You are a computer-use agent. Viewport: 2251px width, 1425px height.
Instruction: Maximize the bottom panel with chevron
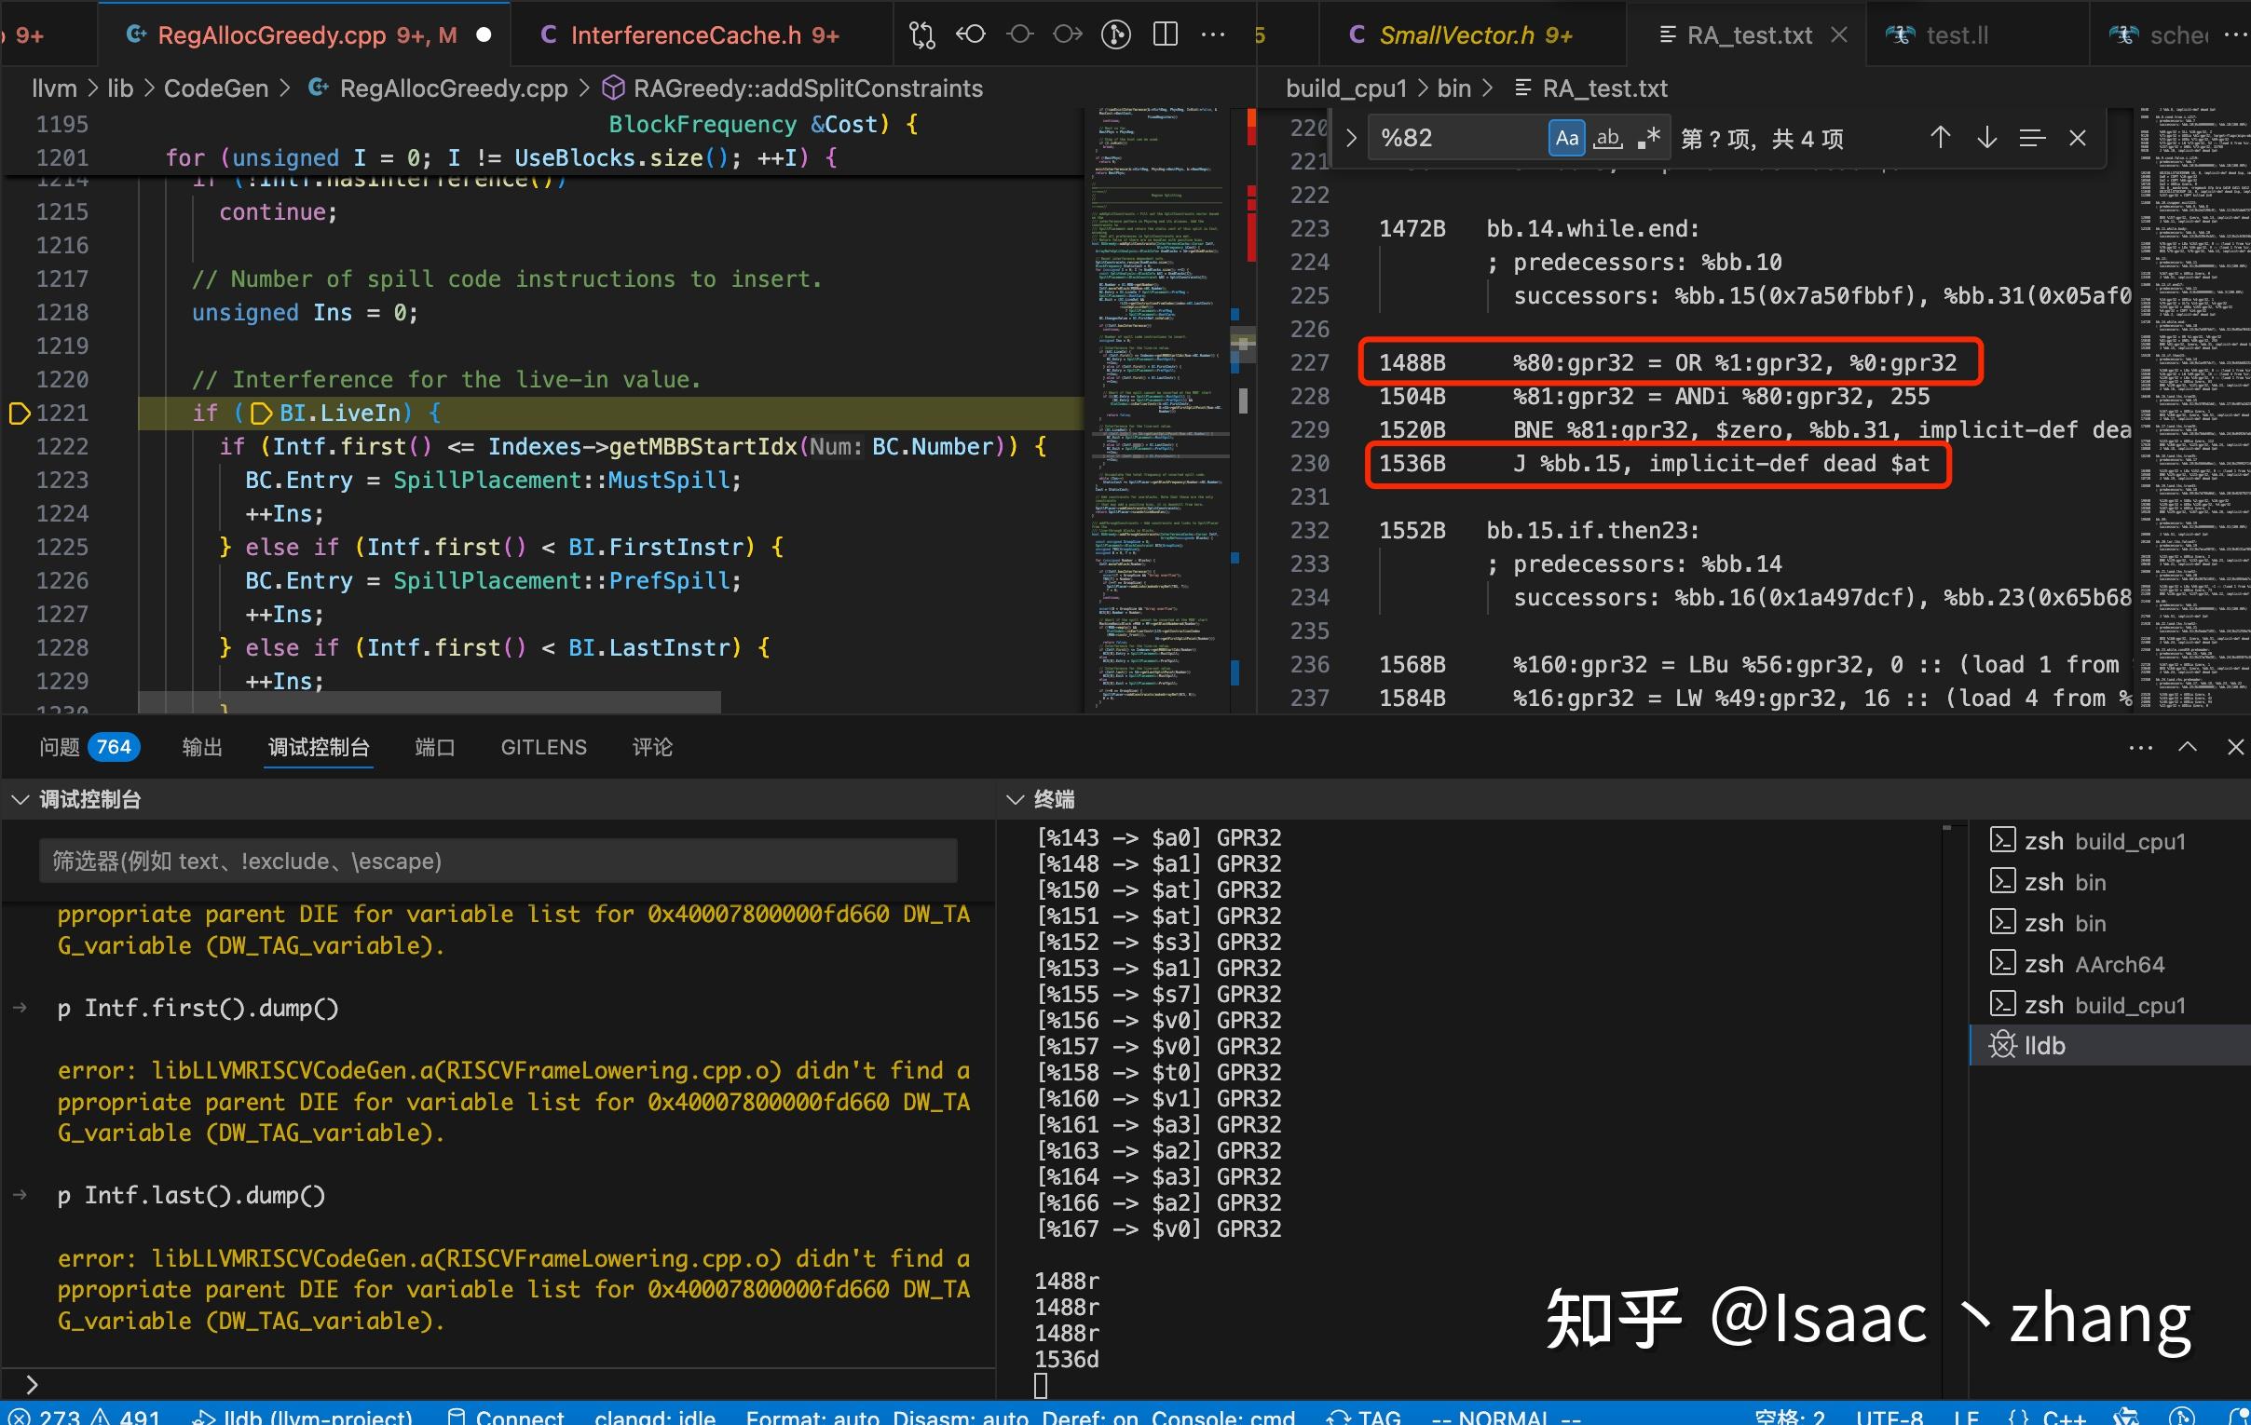(2188, 747)
